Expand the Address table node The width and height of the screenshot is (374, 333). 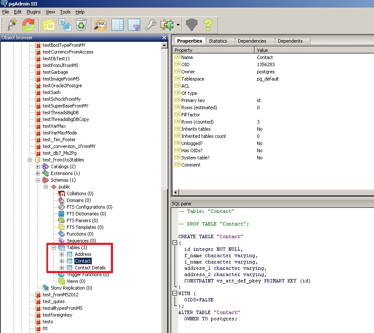point(62,254)
